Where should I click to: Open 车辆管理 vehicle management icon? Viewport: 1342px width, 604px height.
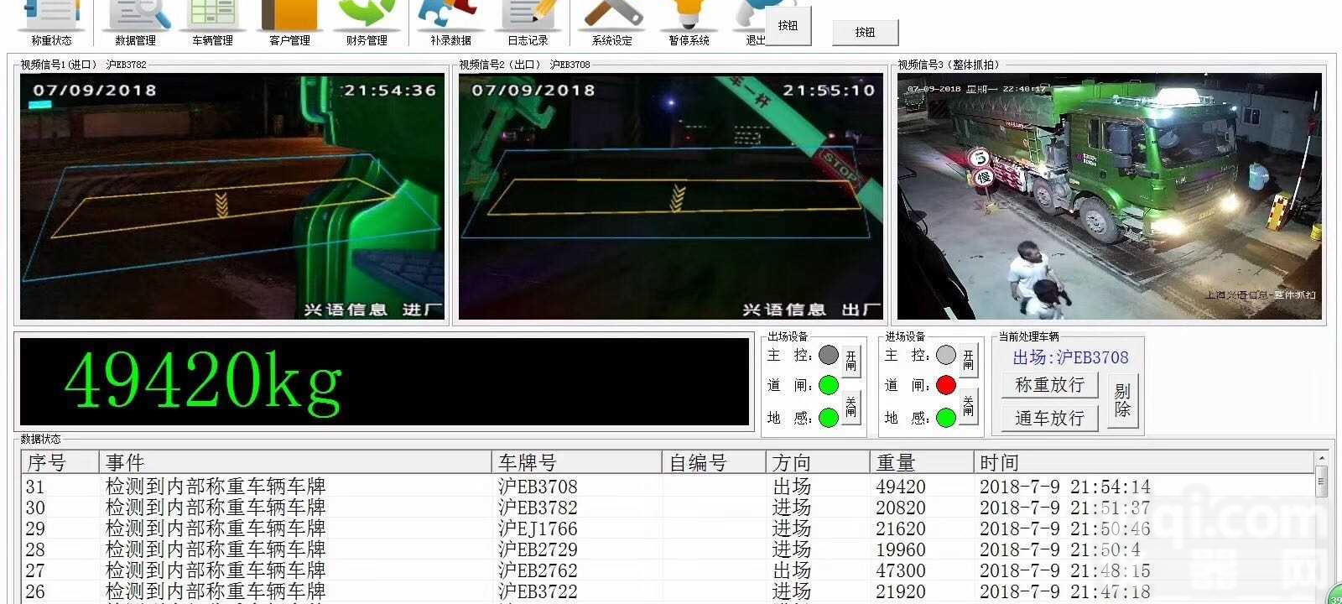(212, 23)
